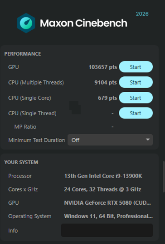
Task: Click into the Info text field
Action: 107,230
